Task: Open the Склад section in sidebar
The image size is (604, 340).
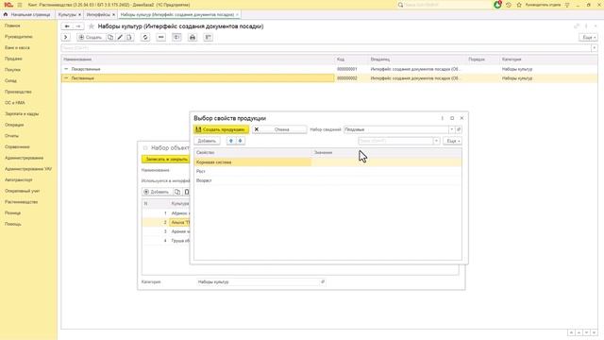Action: pos(10,80)
